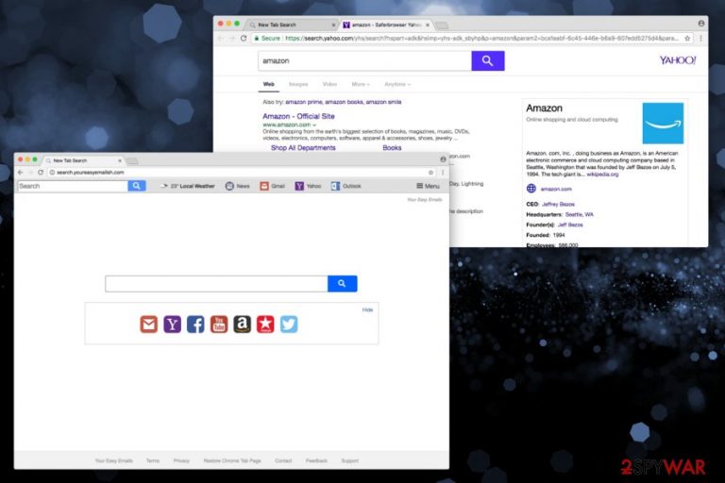Click the center search text box
725x483 pixels.
216,283
